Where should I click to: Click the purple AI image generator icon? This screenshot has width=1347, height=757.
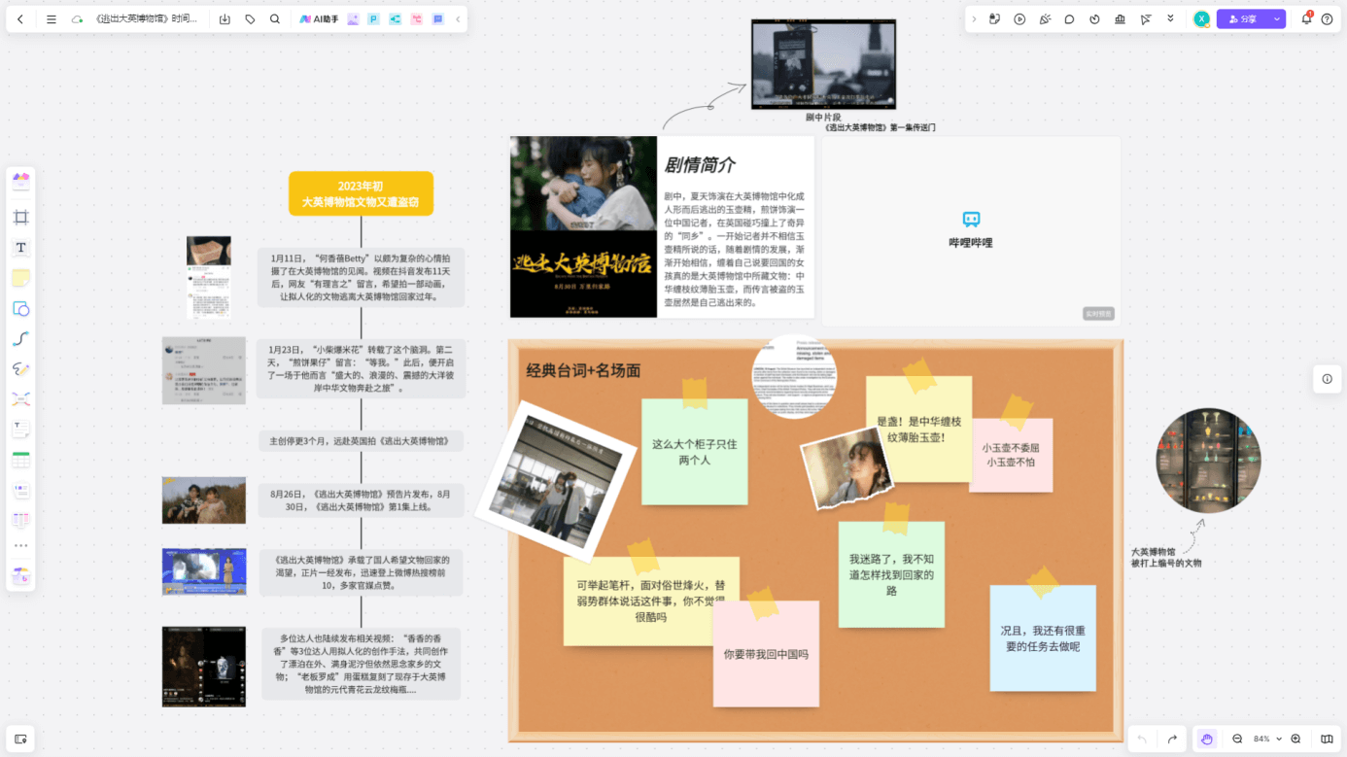tap(353, 19)
